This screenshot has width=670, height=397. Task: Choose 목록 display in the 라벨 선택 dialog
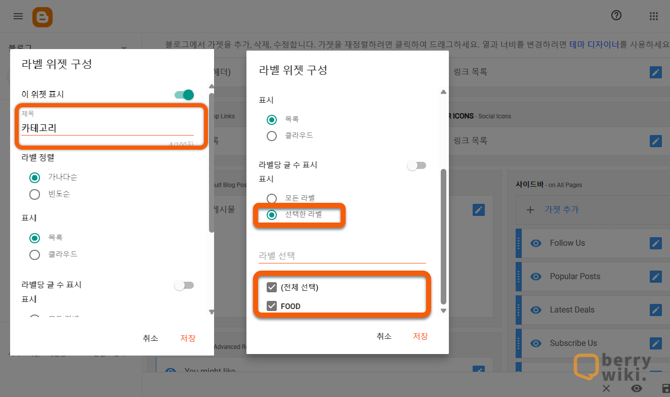(x=272, y=119)
